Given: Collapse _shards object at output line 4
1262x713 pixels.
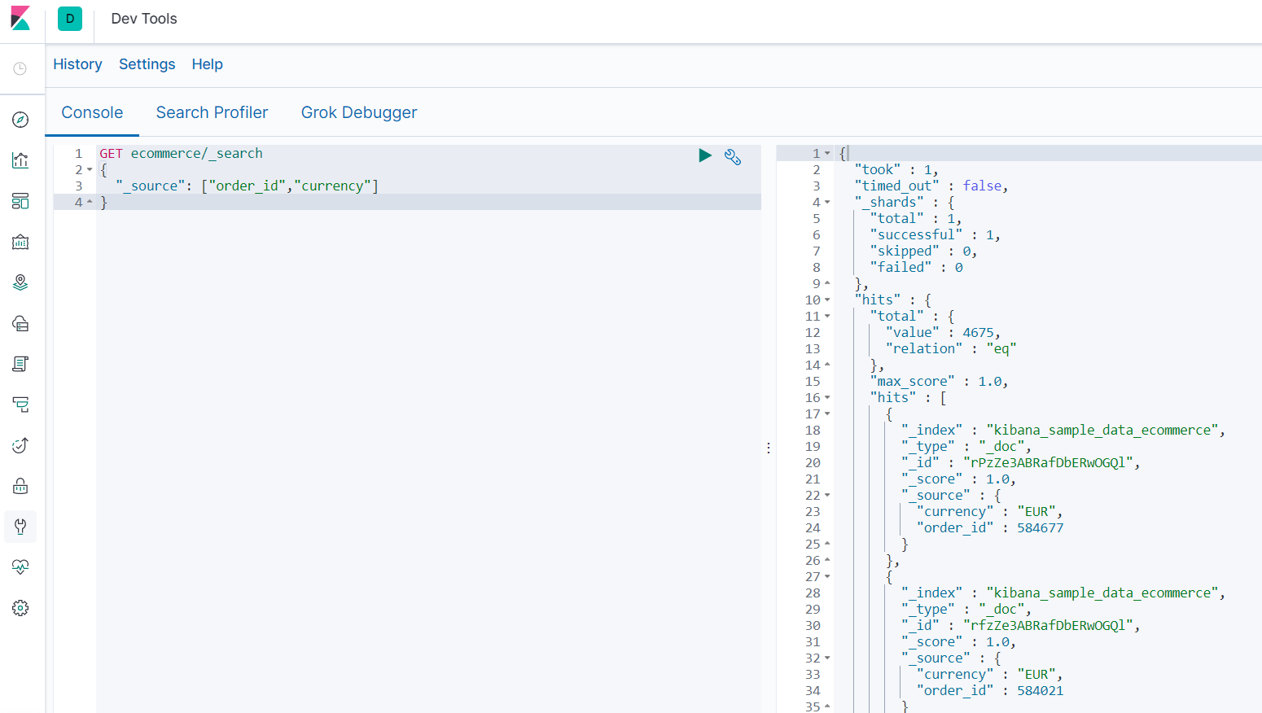Looking at the screenshot, I should (827, 202).
